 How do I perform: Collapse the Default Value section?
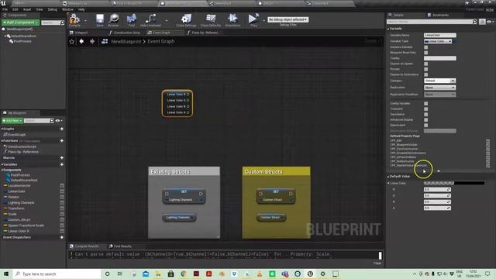pyautogui.click(x=388, y=177)
